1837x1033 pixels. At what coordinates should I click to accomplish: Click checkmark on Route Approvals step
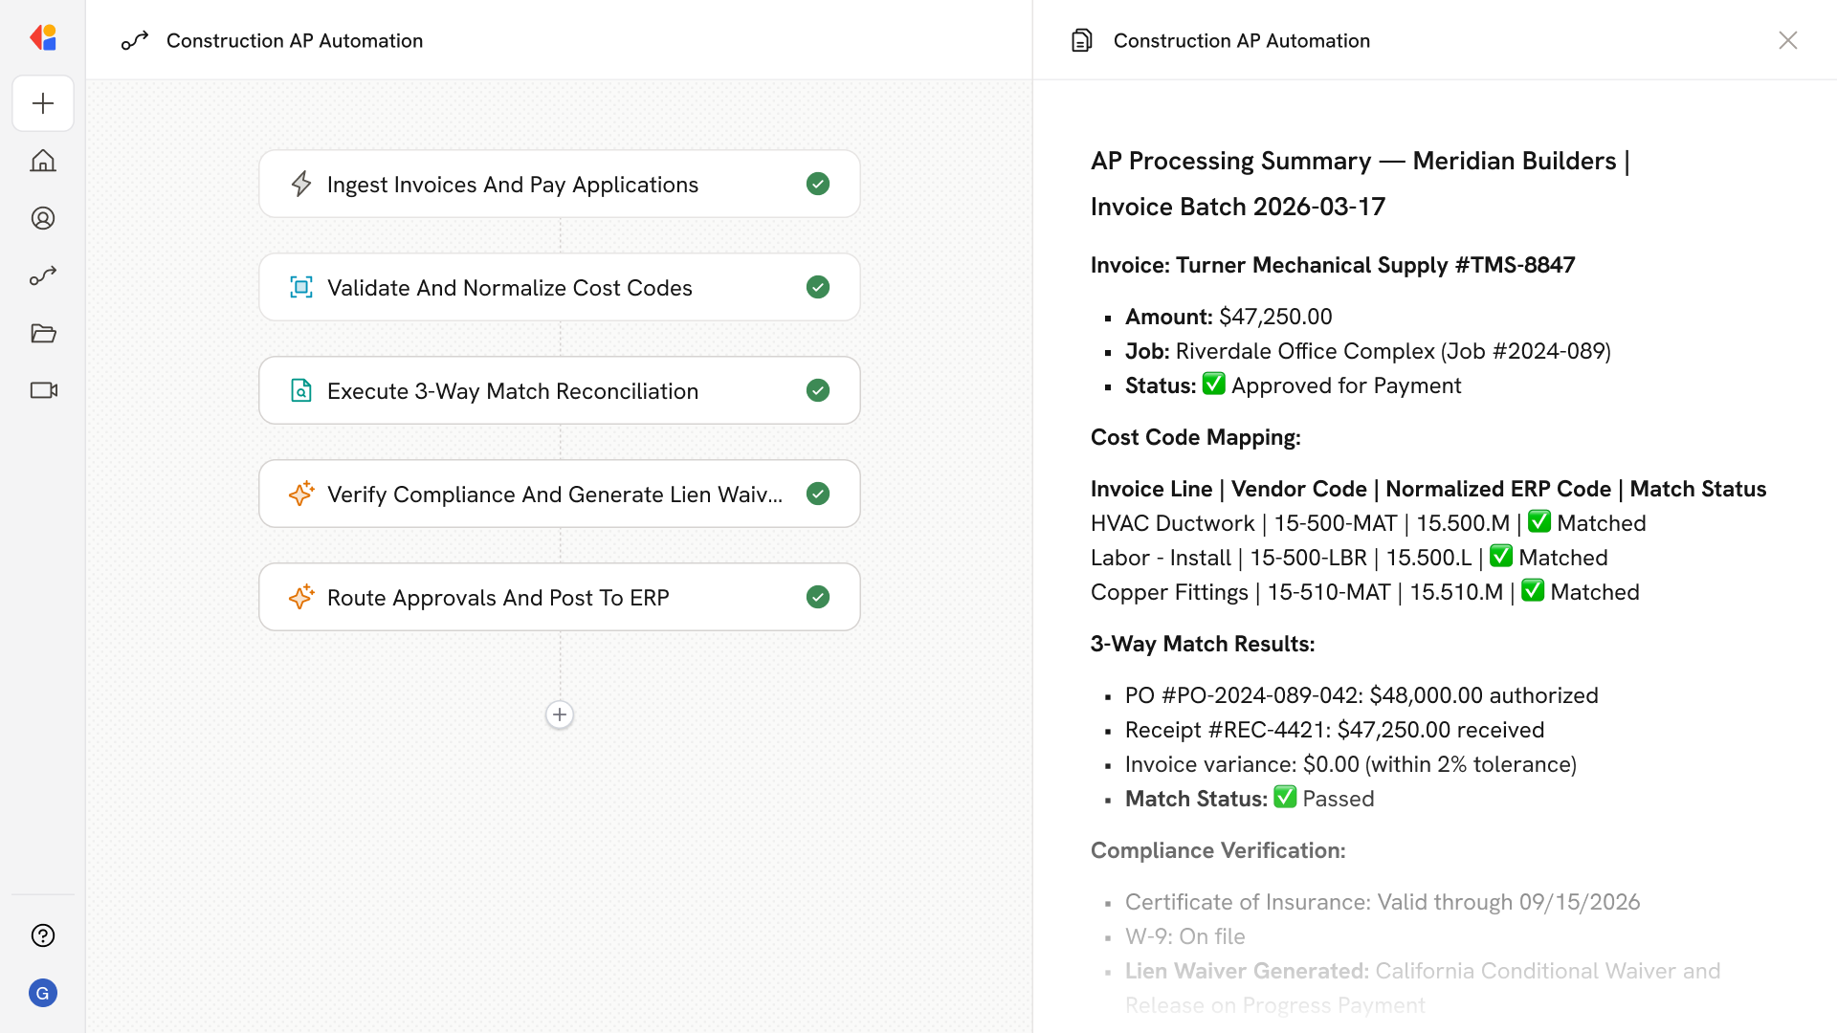817,597
